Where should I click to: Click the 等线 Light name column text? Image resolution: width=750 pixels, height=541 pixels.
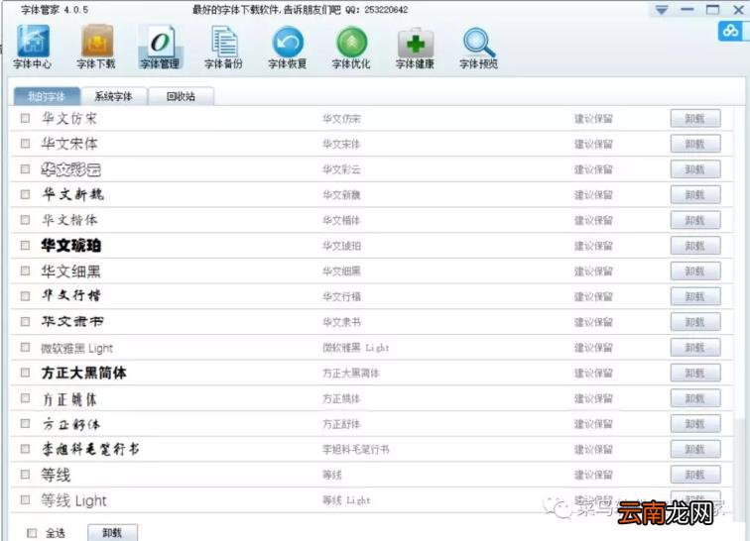click(x=346, y=500)
